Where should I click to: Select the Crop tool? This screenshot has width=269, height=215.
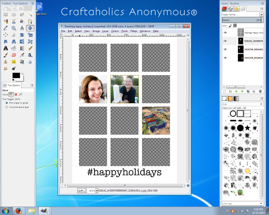14,35
